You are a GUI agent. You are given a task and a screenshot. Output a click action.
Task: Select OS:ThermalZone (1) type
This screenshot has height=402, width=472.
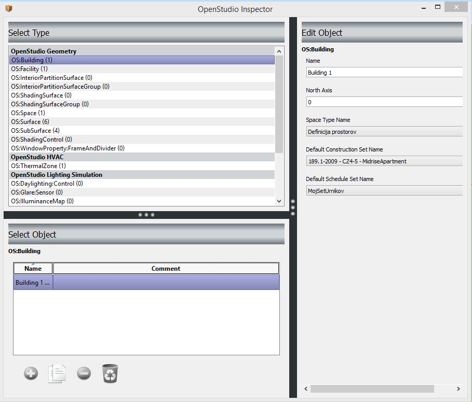(x=142, y=166)
